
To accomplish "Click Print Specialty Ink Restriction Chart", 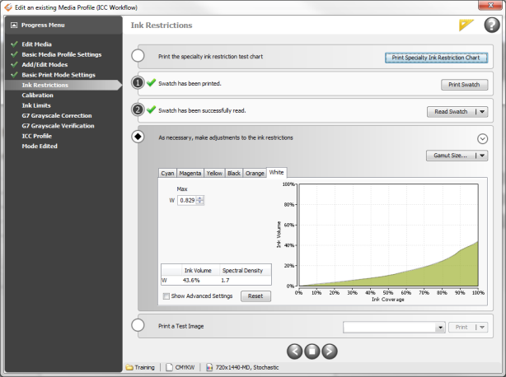I will click(x=436, y=58).
